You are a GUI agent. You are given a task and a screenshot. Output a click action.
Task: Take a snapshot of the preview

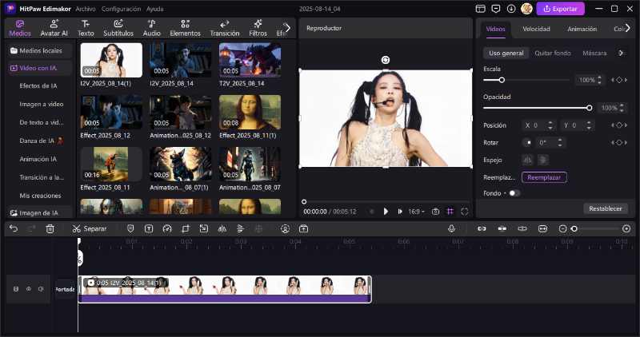(x=435, y=212)
